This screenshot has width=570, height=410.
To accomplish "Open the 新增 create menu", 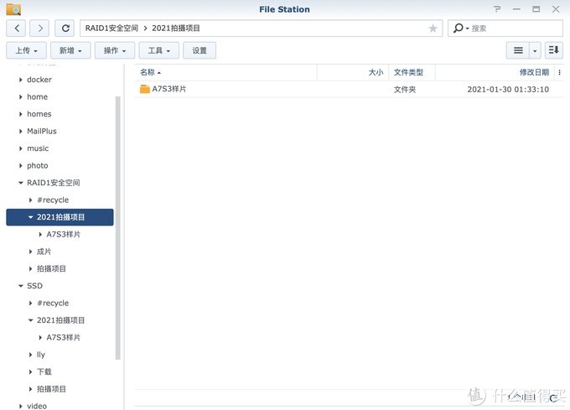I will coord(70,50).
